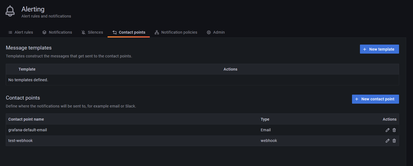Click the 'No templates defined.' text
Viewport: 413px width, 166px height.
(28, 80)
